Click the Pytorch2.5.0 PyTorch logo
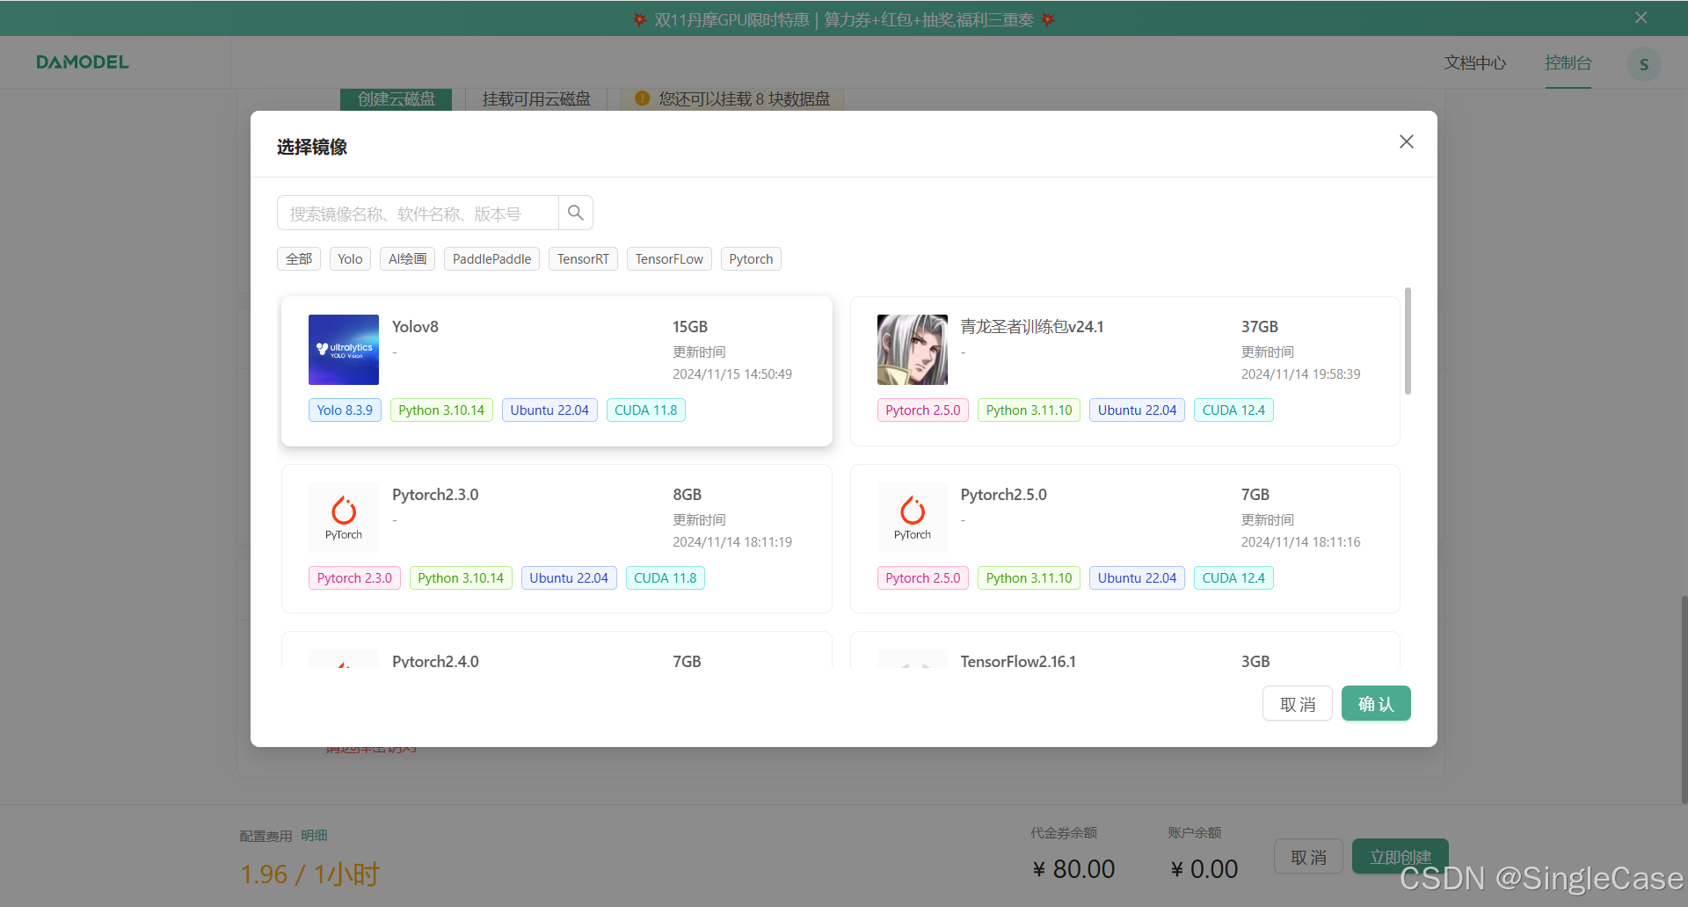 [x=913, y=518]
